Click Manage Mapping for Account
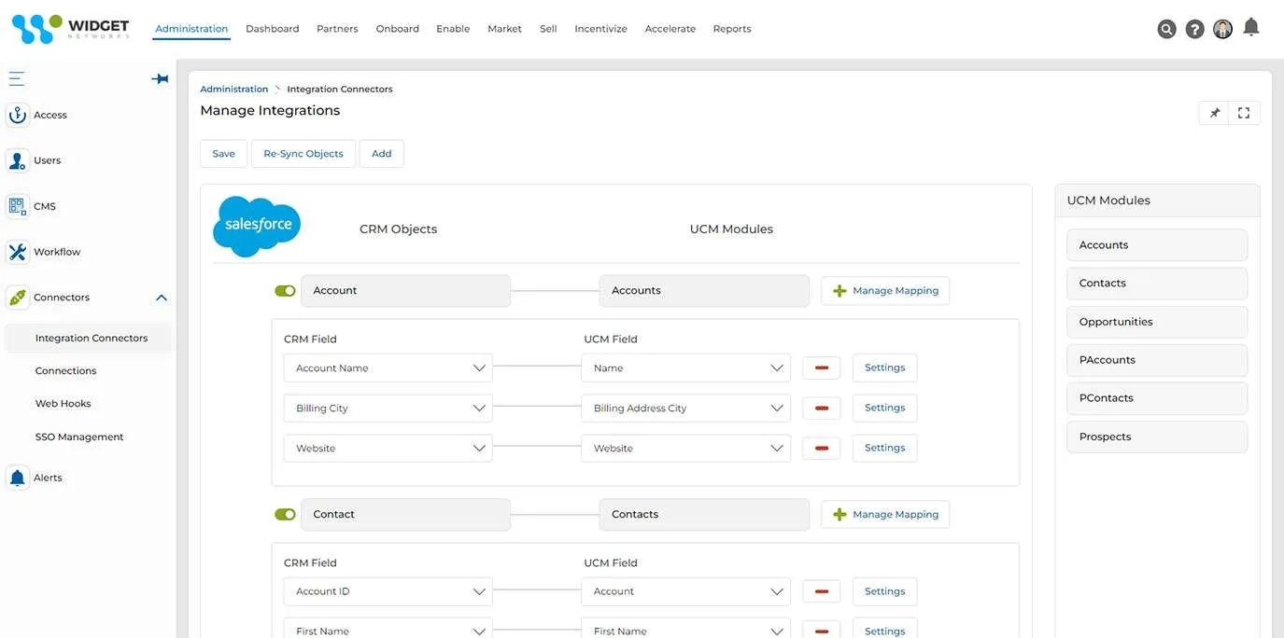Screen dimensions: 1284x638 [885, 291]
